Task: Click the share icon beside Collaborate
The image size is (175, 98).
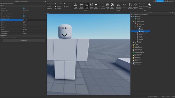Action: pyautogui.click(x=167, y=1)
